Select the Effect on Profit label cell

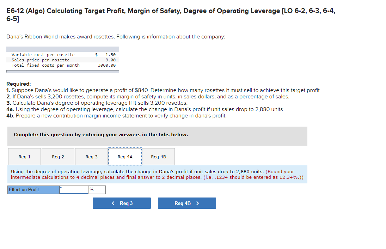tap(33, 189)
